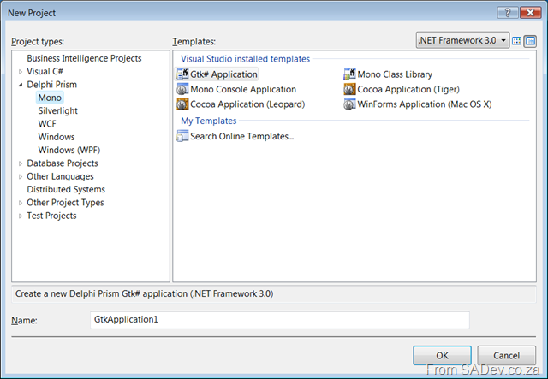Expand the Other Project Types node
The height and width of the screenshot is (379, 548).
pos(21,203)
